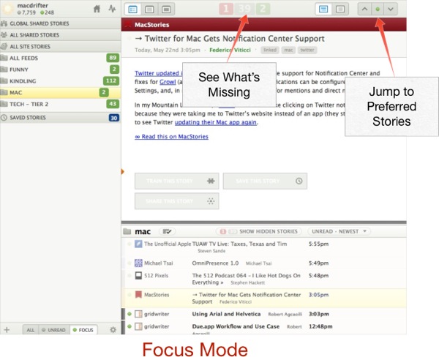Image resolution: width=439 pixels, height=357 pixels.
Task: Open the 'Twitter updated' link
Action: (x=159, y=73)
